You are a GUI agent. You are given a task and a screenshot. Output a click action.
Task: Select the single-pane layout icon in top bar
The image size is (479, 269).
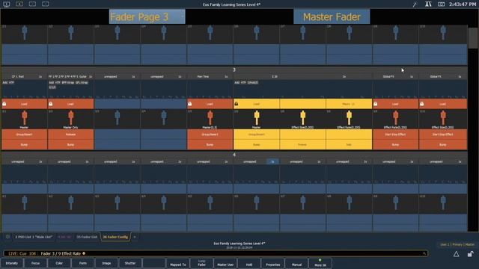[7, 4]
